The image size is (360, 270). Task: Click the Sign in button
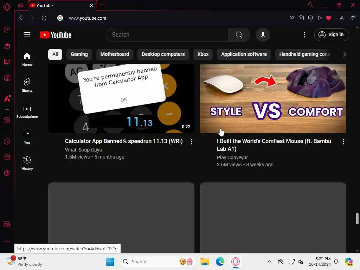[x=332, y=35]
